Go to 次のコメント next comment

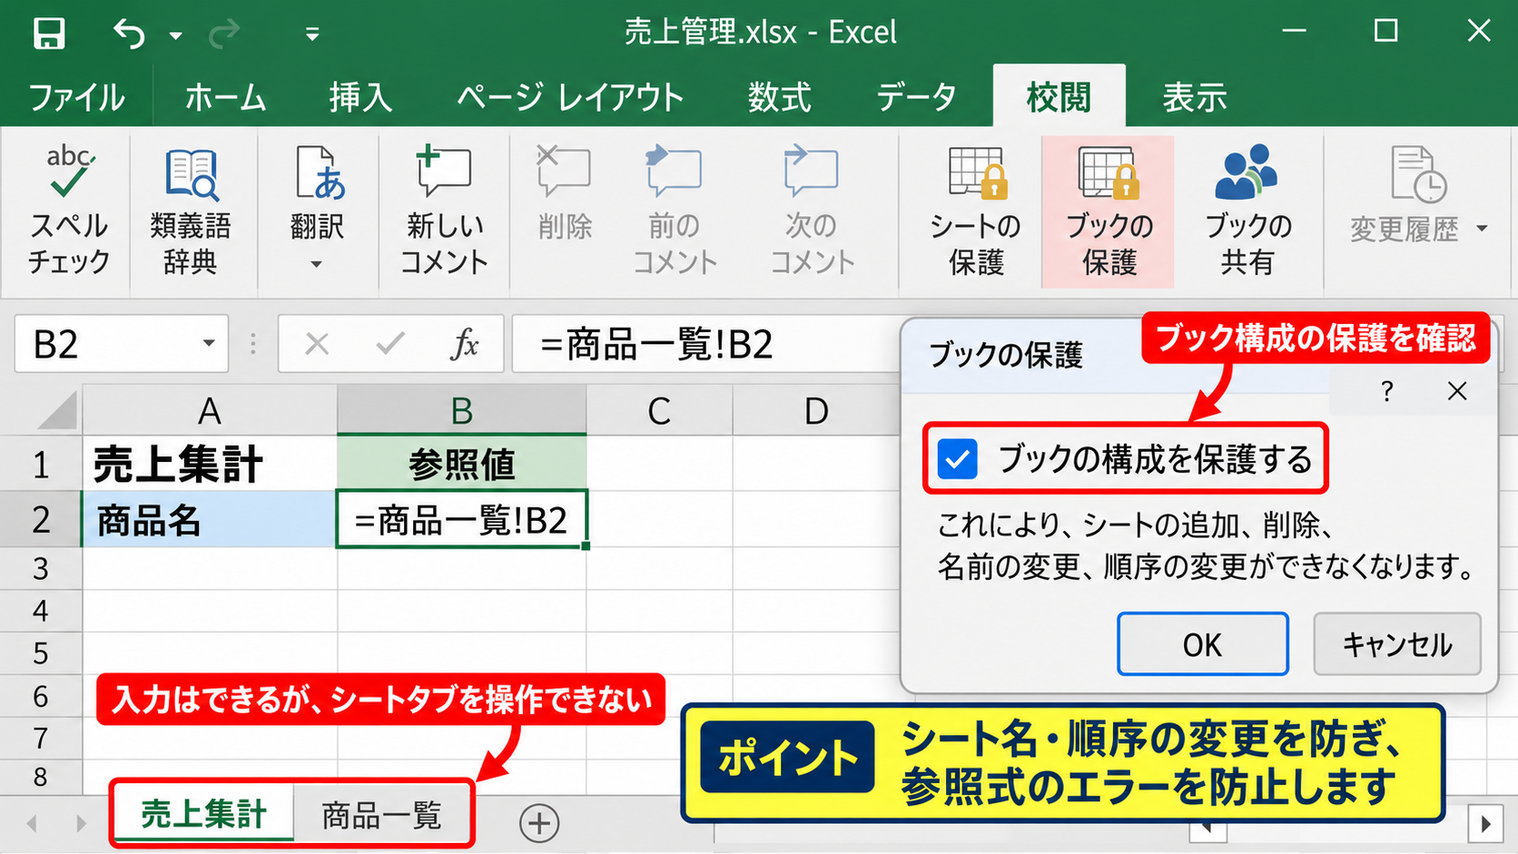812,211
